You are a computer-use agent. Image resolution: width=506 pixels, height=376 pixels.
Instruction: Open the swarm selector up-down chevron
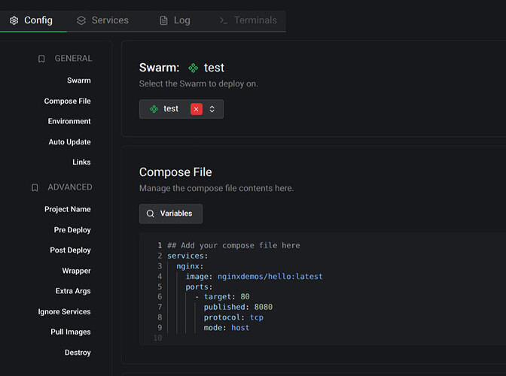(212, 109)
